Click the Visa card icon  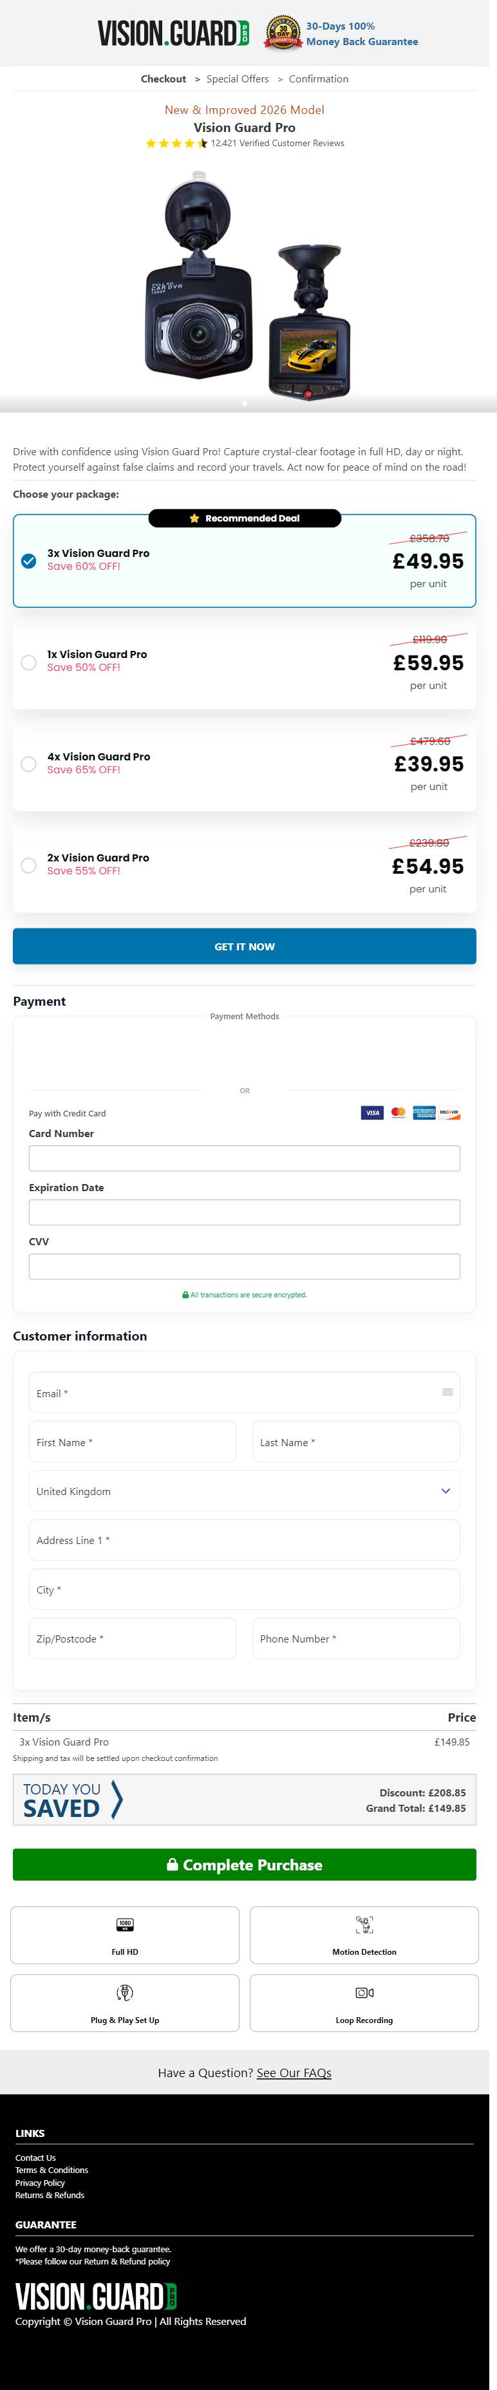[x=372, y=1113]
